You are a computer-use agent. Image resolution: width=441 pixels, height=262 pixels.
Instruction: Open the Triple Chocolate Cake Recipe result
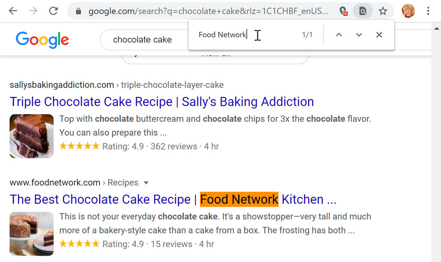click(x=162, y=102)
